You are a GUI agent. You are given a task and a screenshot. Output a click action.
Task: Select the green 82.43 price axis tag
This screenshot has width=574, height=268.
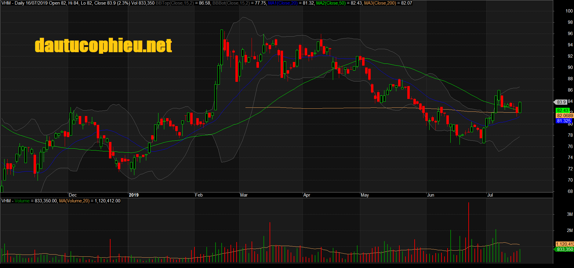(x=562, y=110)
